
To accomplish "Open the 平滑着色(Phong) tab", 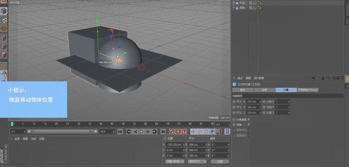I will point(308,90).
